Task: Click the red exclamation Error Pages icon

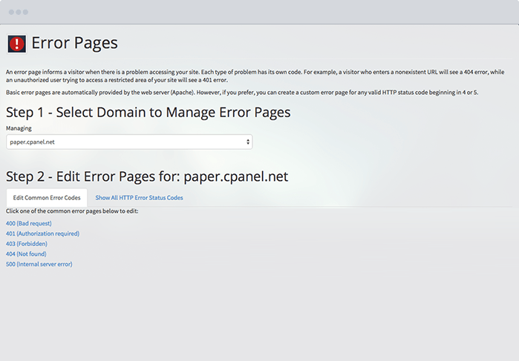Action: [16, 44]
